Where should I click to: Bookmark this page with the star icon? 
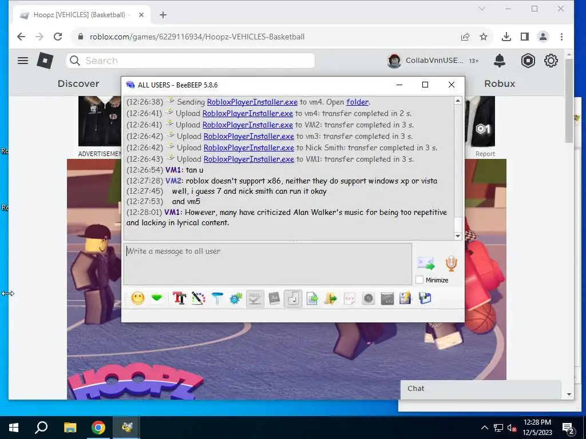[484, 37]
